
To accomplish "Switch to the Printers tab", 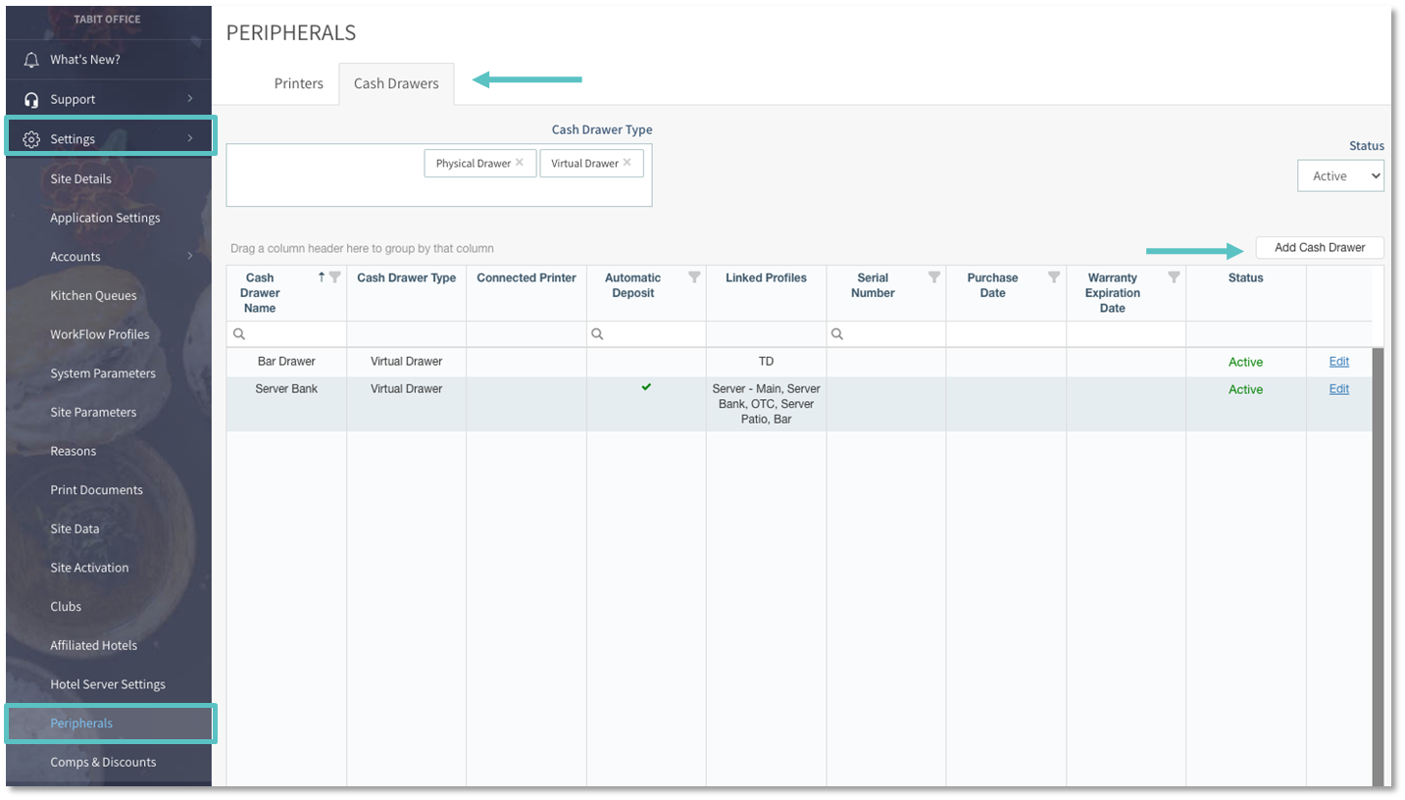I will tap(298, 83).
